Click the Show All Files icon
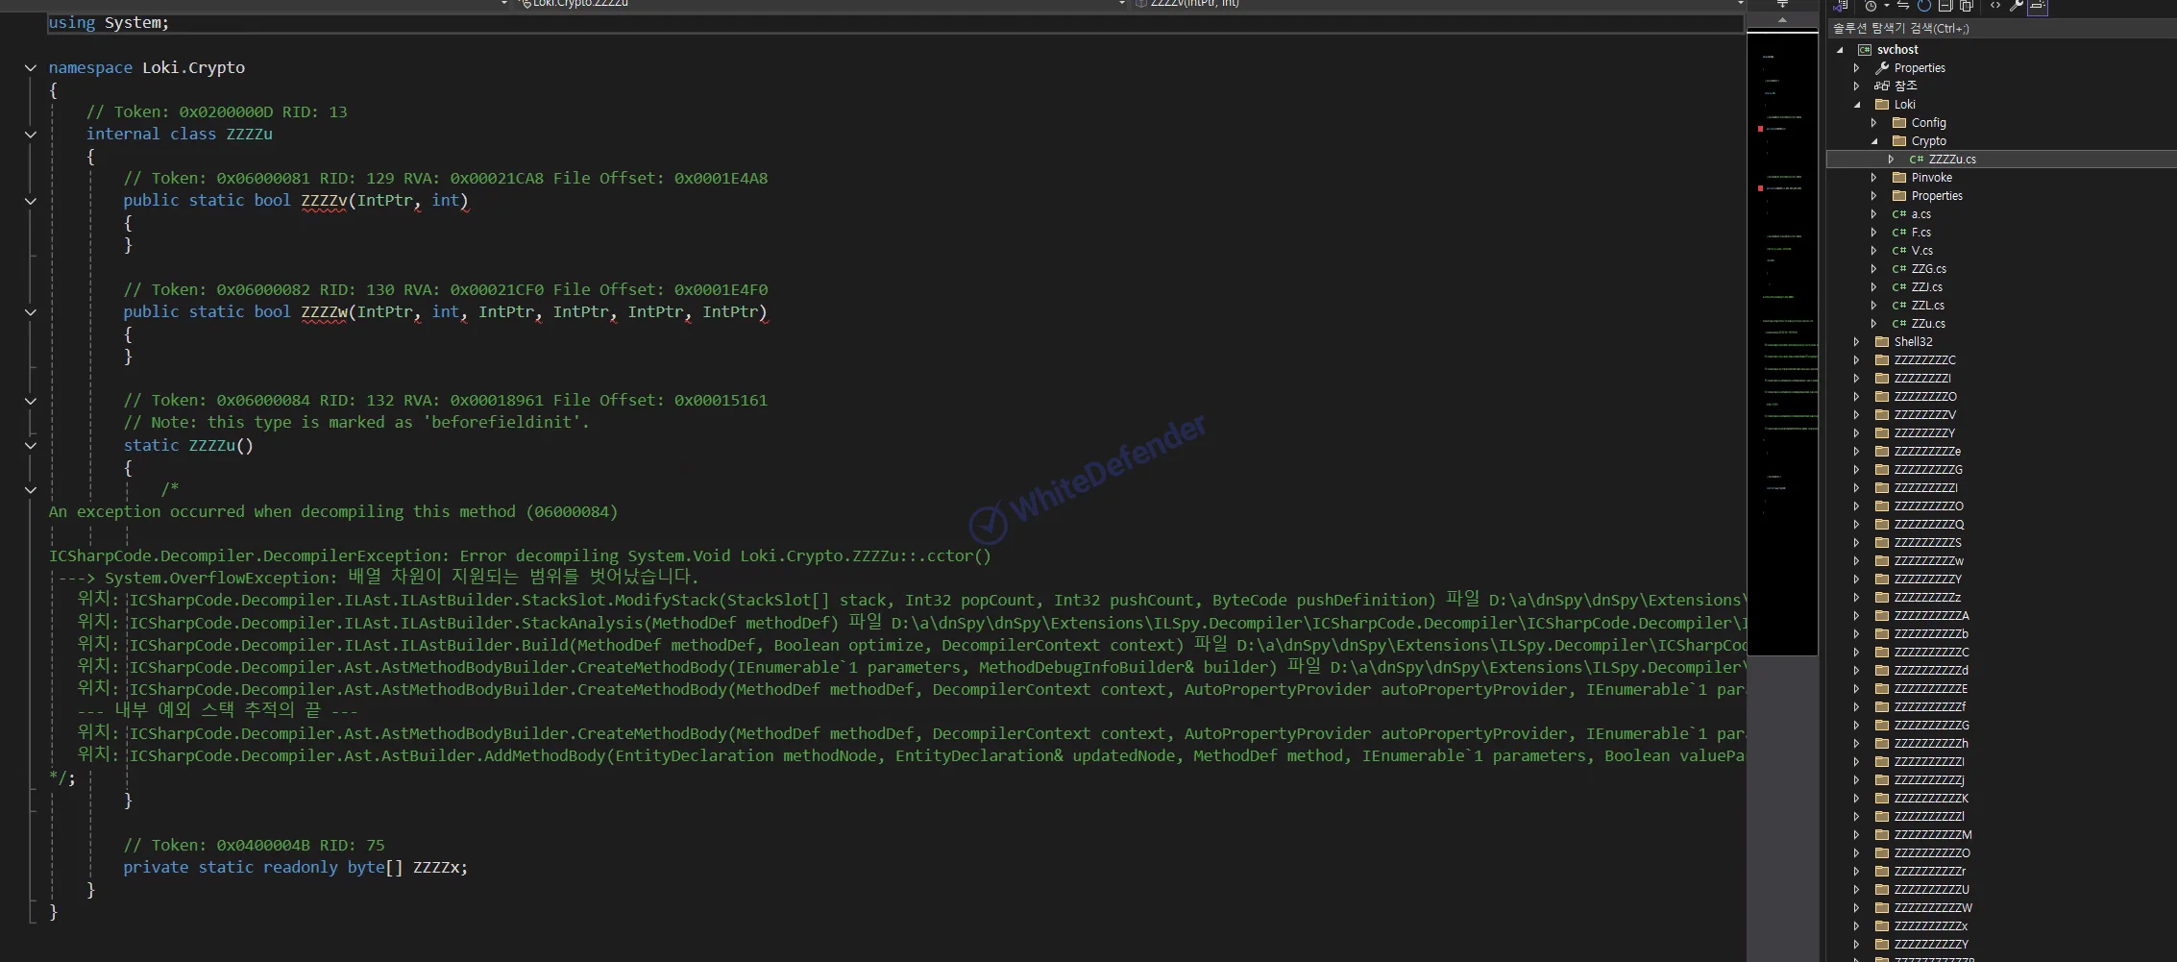This screenshot has height=962, width=2177. 1967,6
